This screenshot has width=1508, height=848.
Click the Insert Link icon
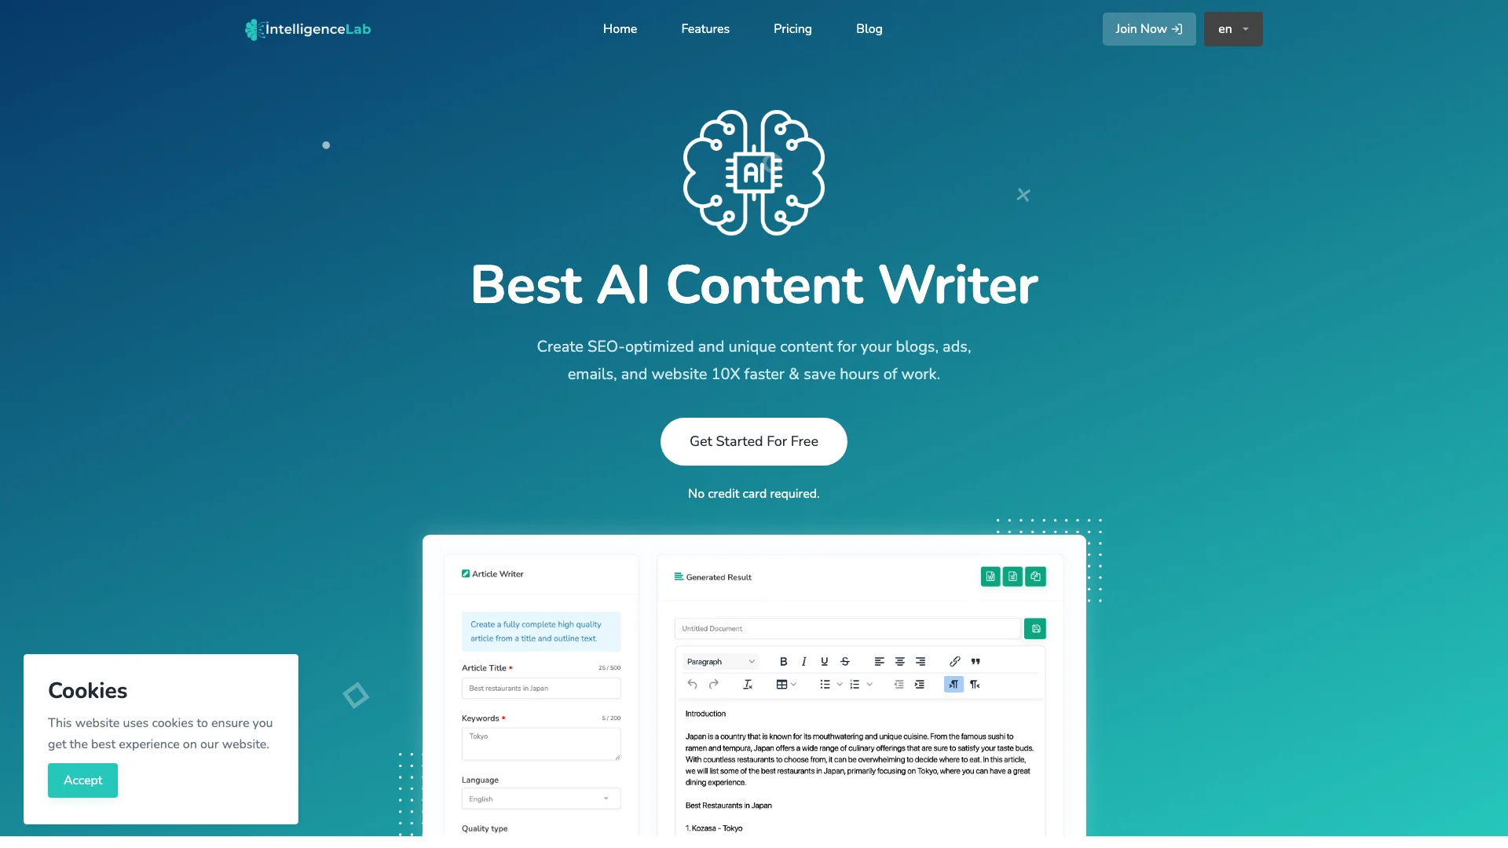pos(955,660)
